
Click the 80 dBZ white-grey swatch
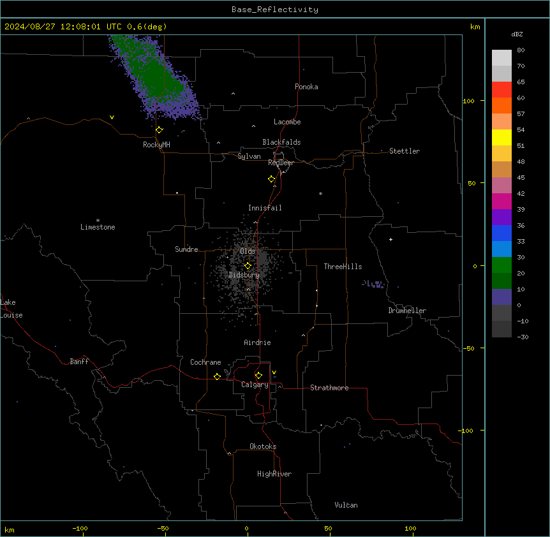tap(502, 58)
